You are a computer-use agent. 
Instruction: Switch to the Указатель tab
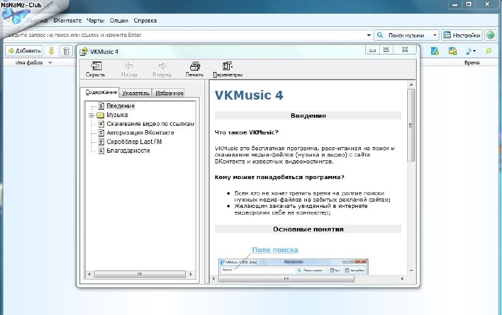click(136, 93)
